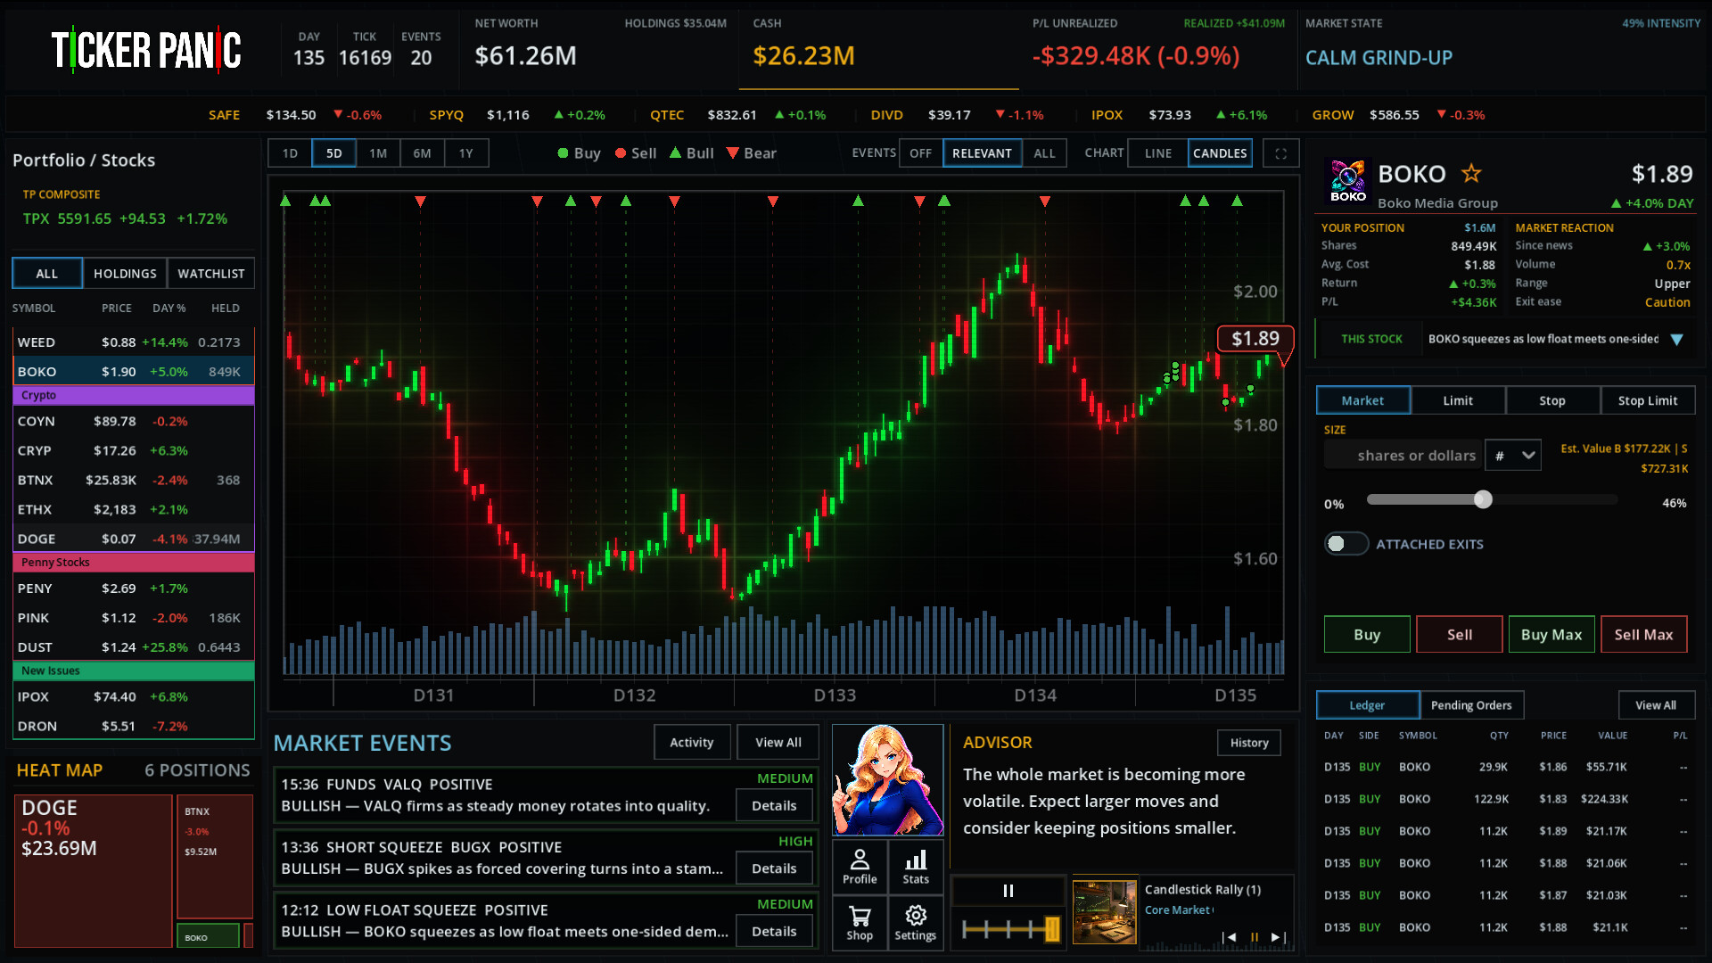Click the game speed slider handle
This screenshot has height=963, width=1712.
tap(1052, 930)
